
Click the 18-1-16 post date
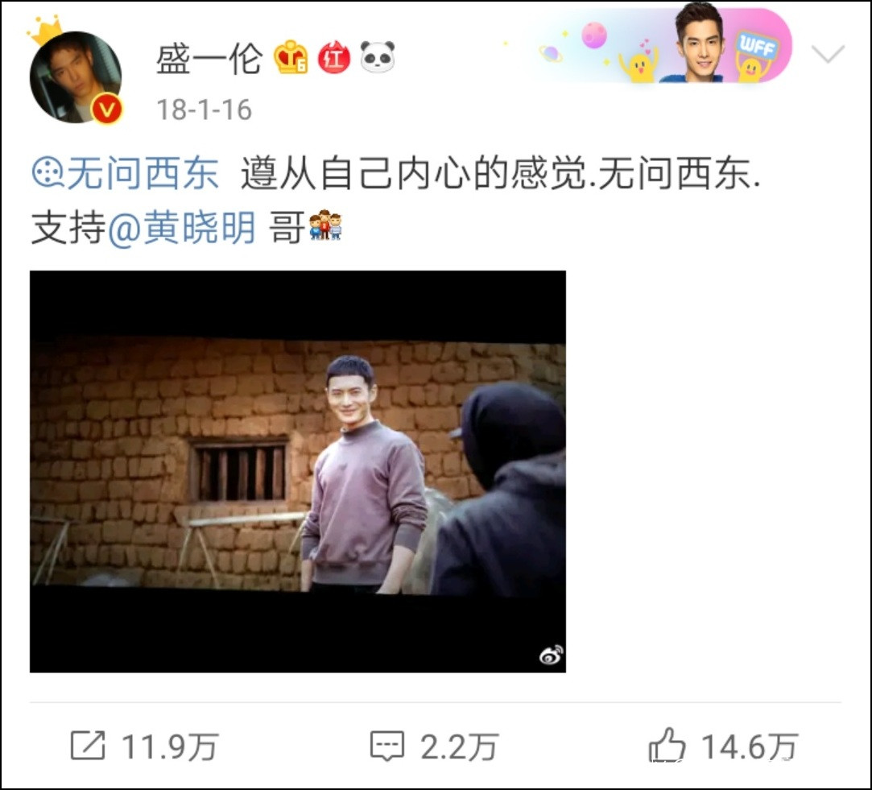[x=204, y=110]
